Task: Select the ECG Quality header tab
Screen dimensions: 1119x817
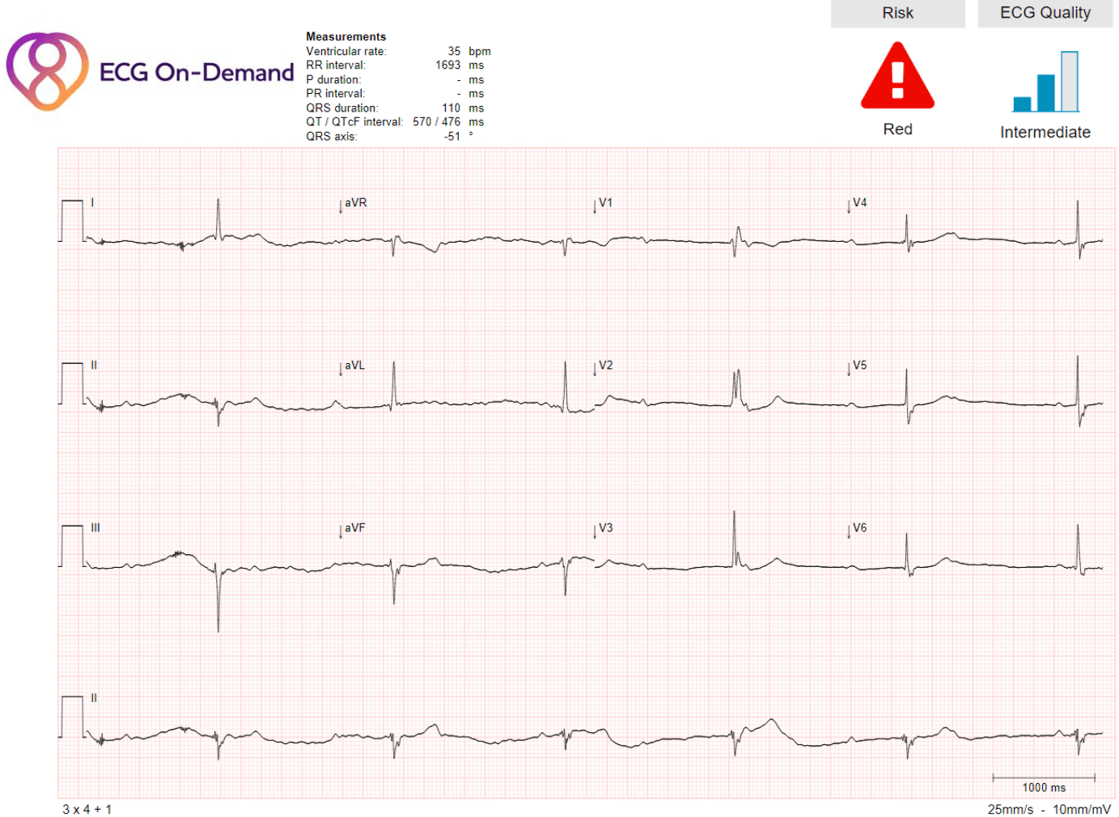Action: pyautogui.click(x=1045, y=13)
